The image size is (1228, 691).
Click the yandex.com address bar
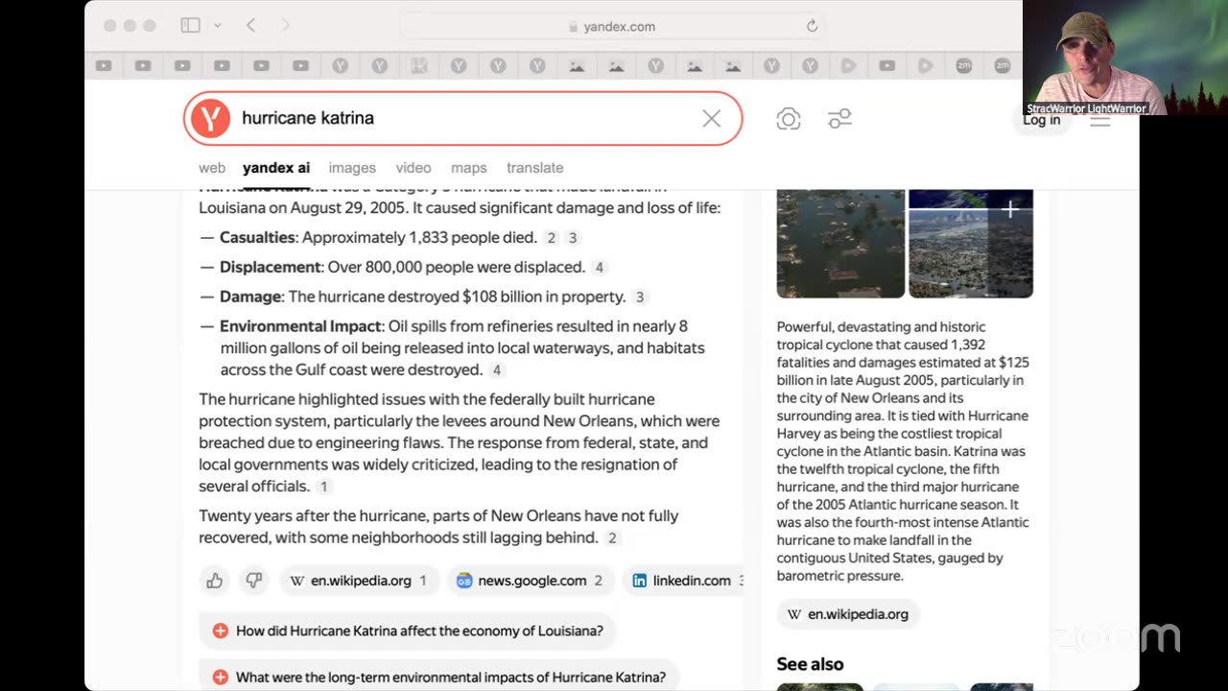(x=612, y=27)
